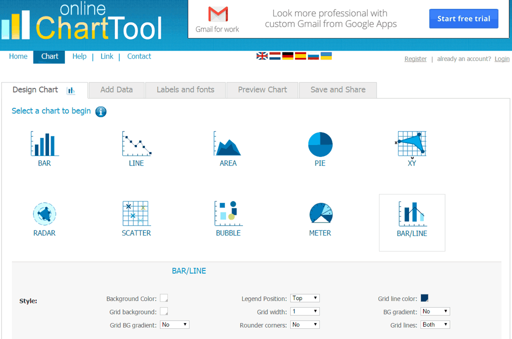Click the Gmail for work ad logo

coord(218,19)
